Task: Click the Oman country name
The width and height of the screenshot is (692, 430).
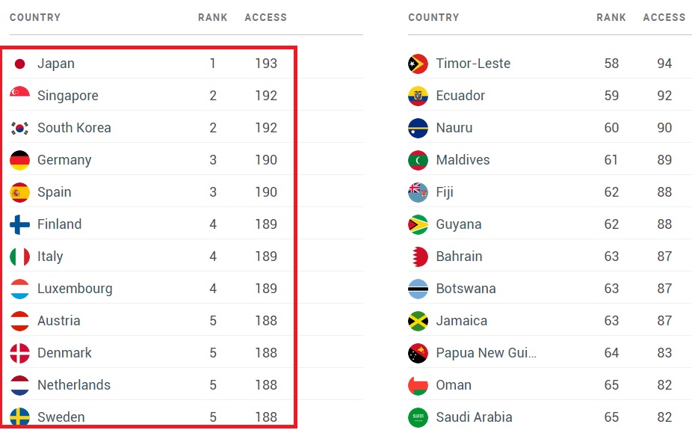Action: pos(454,385)
